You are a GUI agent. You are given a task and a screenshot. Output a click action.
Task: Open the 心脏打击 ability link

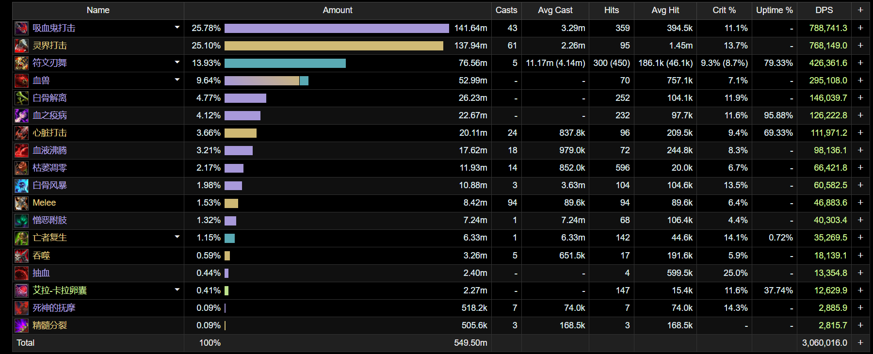pos(50,133)
